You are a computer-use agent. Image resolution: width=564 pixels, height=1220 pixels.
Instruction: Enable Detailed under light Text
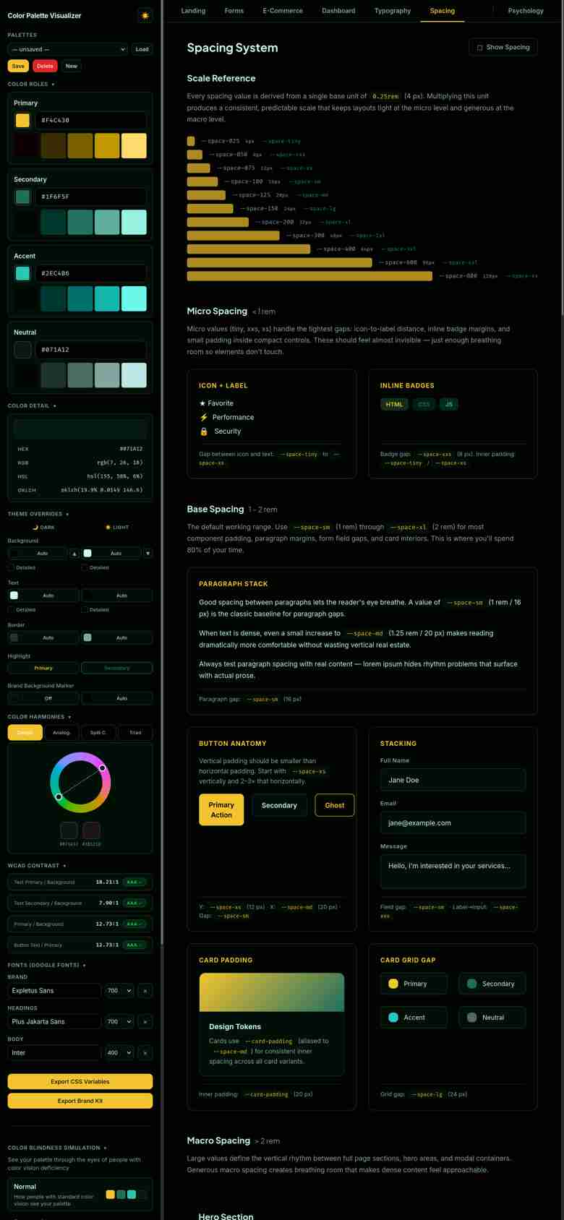pos(85,609)
